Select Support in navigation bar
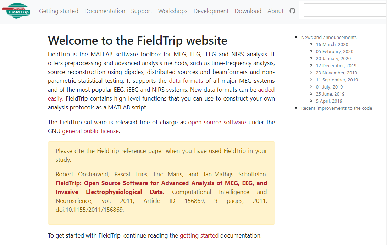The image size is (387, 245). coord(142,11)
